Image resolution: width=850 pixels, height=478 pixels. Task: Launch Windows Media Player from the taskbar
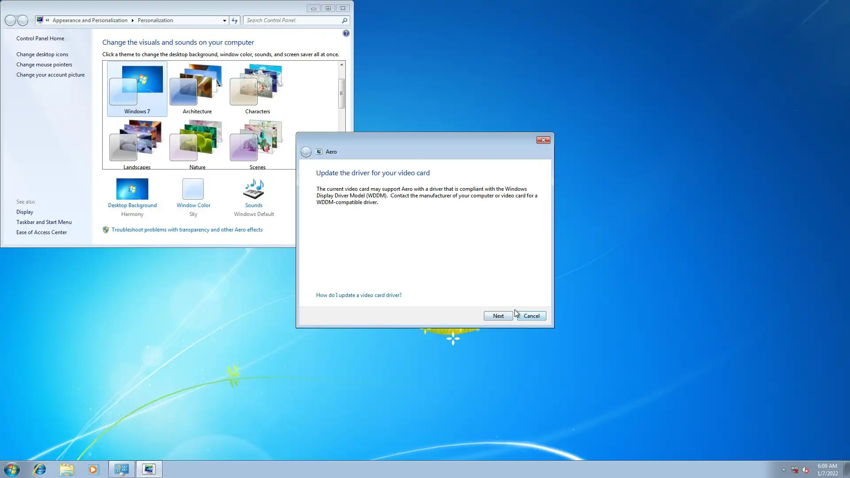pyautogui.click(x=93, y=469)
